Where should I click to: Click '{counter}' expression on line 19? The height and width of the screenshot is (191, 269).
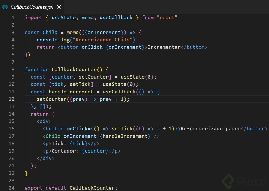click(95, 151)
